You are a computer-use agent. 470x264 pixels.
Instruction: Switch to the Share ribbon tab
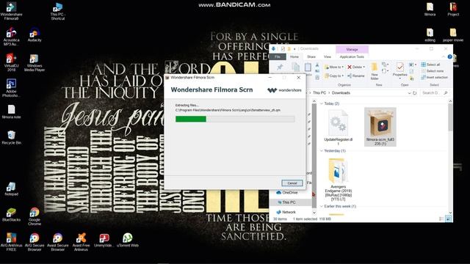pos(311,56)
